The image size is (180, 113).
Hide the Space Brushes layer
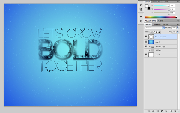click(x=146, y=37)
